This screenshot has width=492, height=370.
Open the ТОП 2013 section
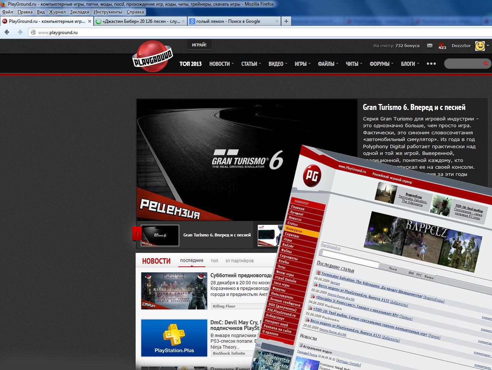191,64
